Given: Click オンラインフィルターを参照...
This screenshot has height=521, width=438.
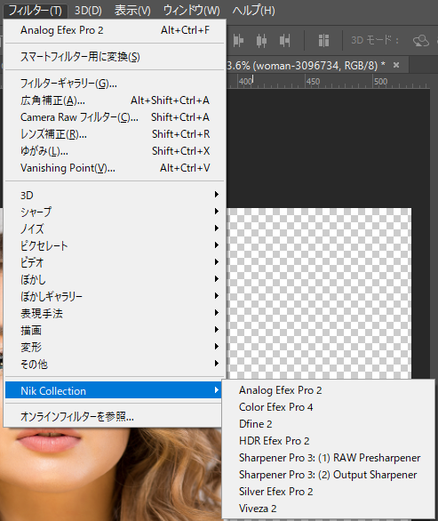Looking at the screenshot, I should (113, 416).
